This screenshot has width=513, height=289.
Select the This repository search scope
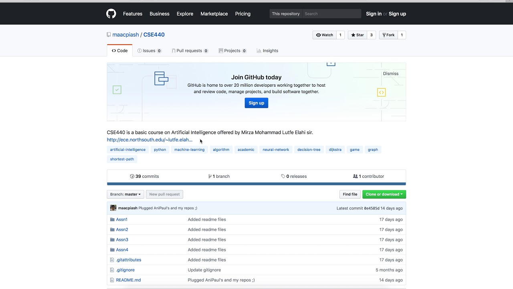pyautogui.click(x=286, y=14)
